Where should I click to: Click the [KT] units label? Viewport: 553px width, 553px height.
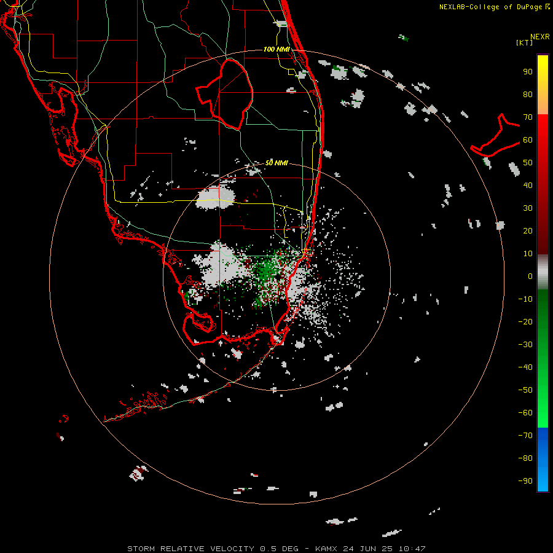524,42
